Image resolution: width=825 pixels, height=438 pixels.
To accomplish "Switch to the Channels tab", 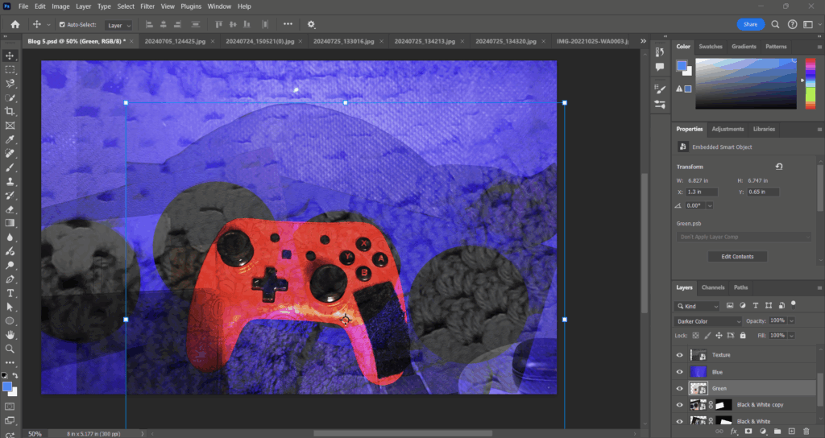I will pos(713,287).
